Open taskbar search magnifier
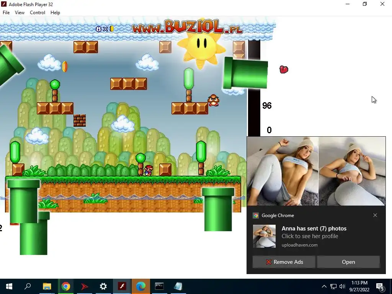The image size is (392, 294). (28, 286)
